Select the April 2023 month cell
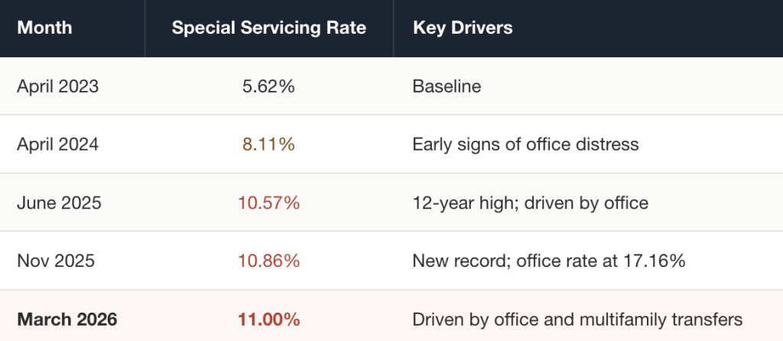This screenshot has height=341, width=783. pyautogui.click(x=57, y=86)
